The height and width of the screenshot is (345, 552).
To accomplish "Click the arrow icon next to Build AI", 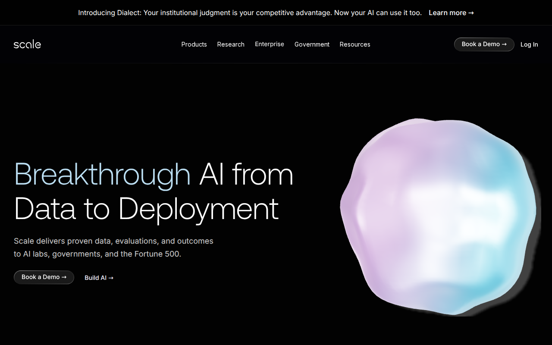I will [111, 278].
